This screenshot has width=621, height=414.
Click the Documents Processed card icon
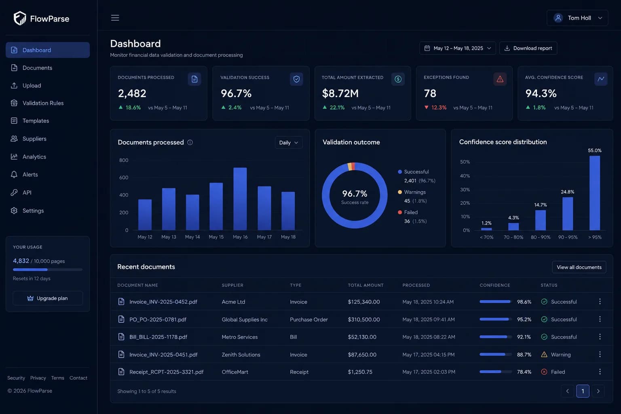pos(194,79)
